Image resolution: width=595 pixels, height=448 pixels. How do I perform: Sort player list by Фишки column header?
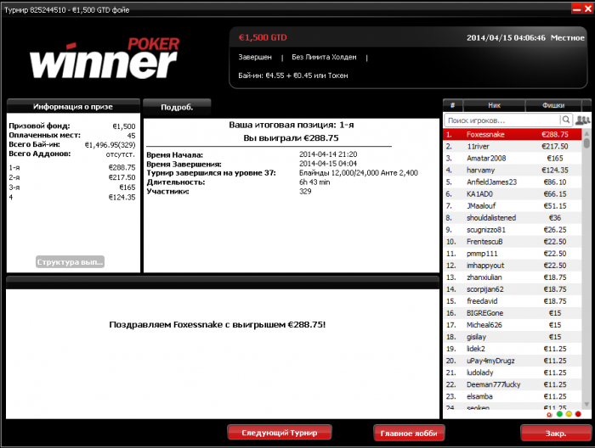pos(553,105)
